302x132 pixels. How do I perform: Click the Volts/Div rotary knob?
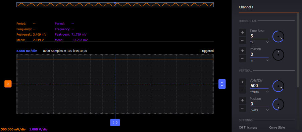point(278,86)
